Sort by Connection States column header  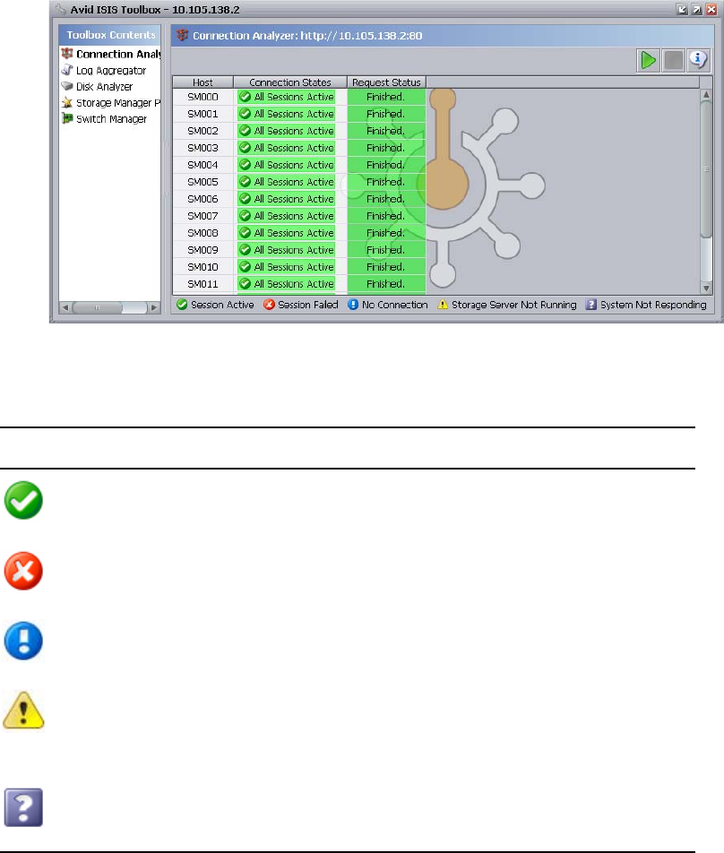coord(290,82)
